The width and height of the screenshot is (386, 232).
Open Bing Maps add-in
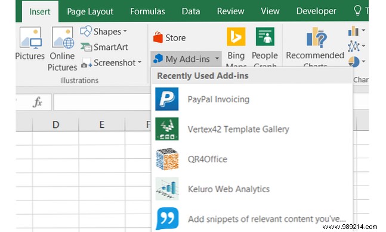[236, 46]
